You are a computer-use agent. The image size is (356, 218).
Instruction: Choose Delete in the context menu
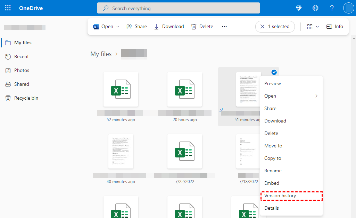291,134
